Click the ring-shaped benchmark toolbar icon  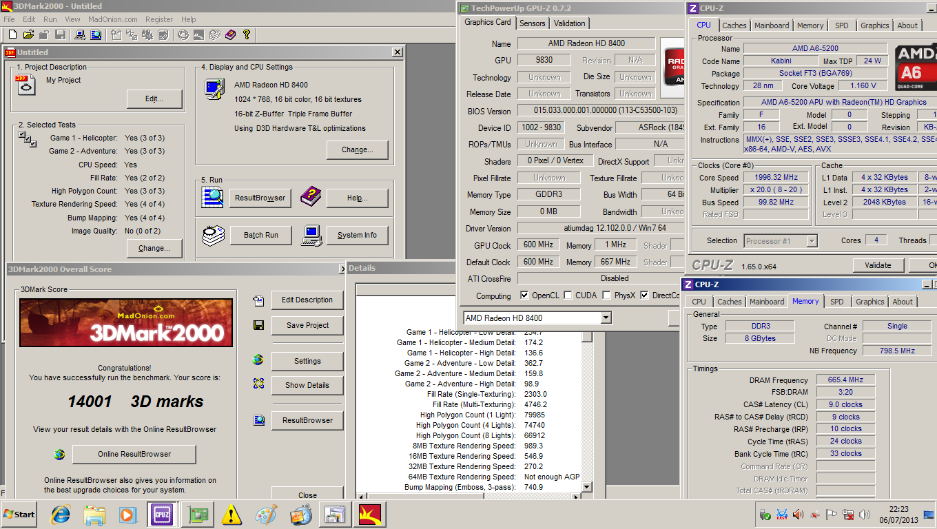click(183, 34)
